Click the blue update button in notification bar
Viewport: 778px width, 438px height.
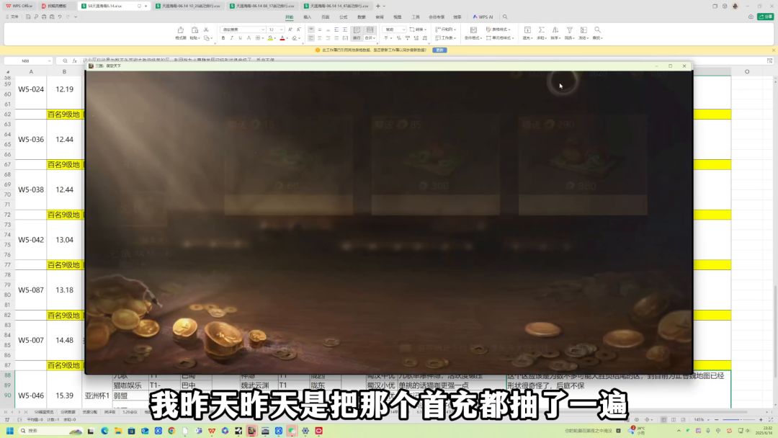(x=439, y=50)
